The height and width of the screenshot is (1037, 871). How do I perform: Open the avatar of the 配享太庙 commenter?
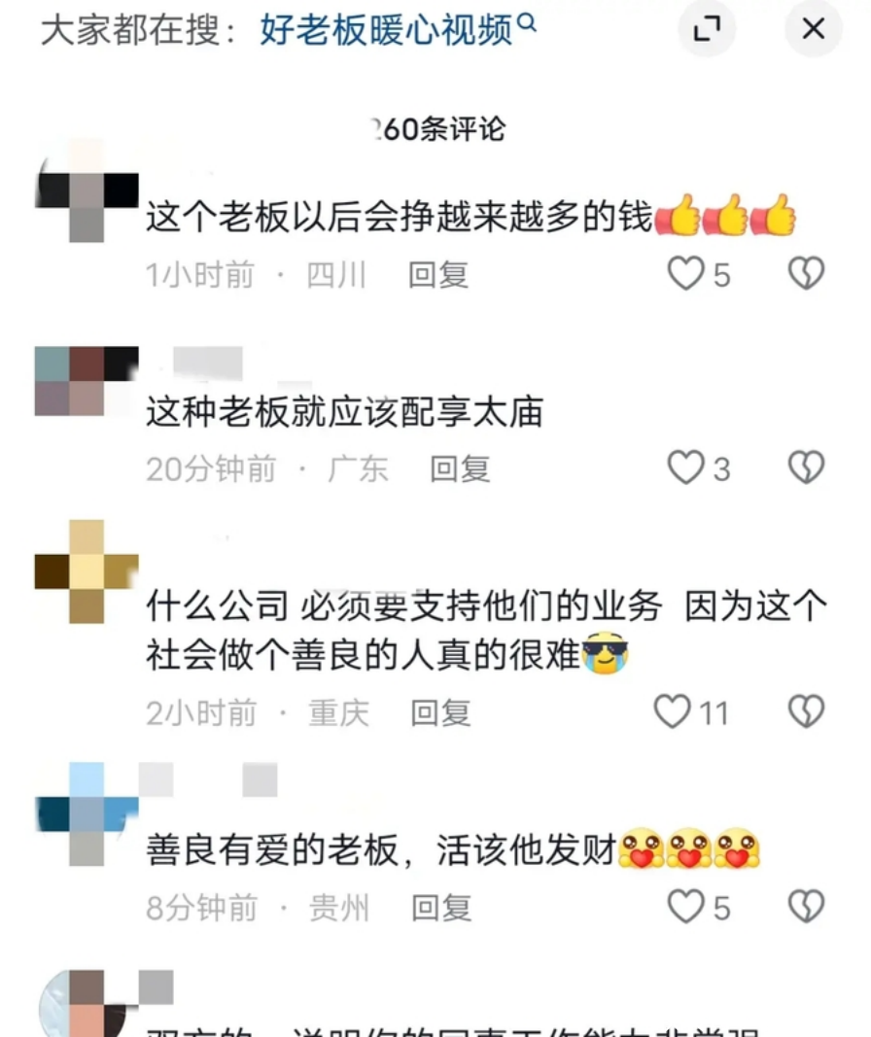point(87,381)
